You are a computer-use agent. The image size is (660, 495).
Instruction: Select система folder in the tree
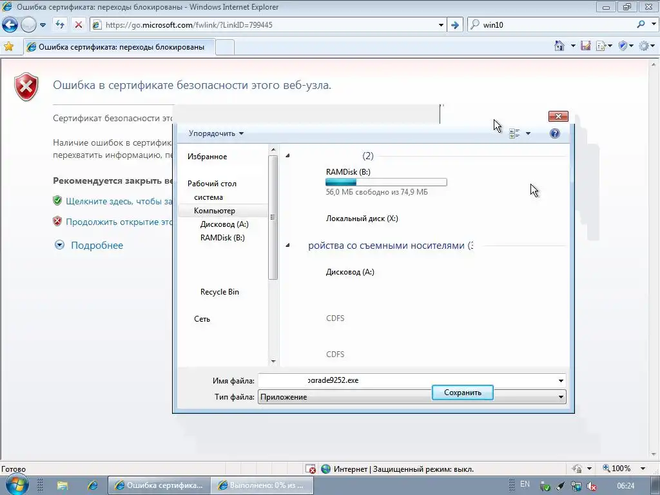tap(208, 197)
